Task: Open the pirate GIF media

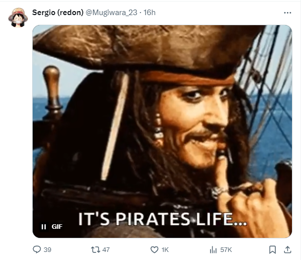Action: [162, 131]
